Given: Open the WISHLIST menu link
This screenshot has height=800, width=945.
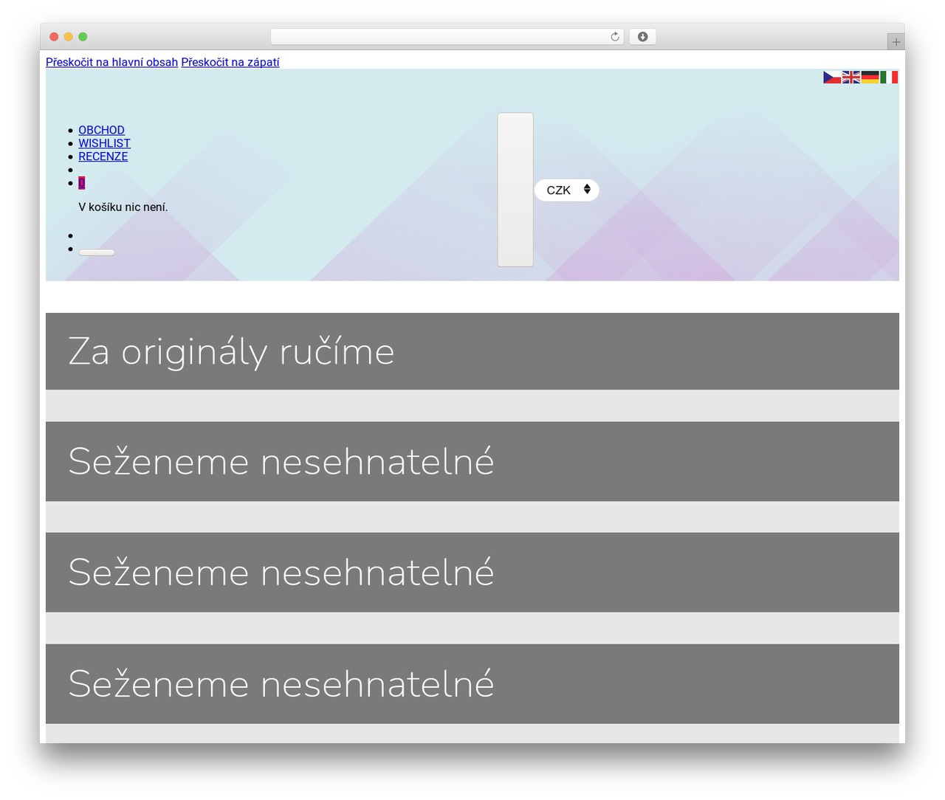Looking at the screenshot, I should pos(104,143).
